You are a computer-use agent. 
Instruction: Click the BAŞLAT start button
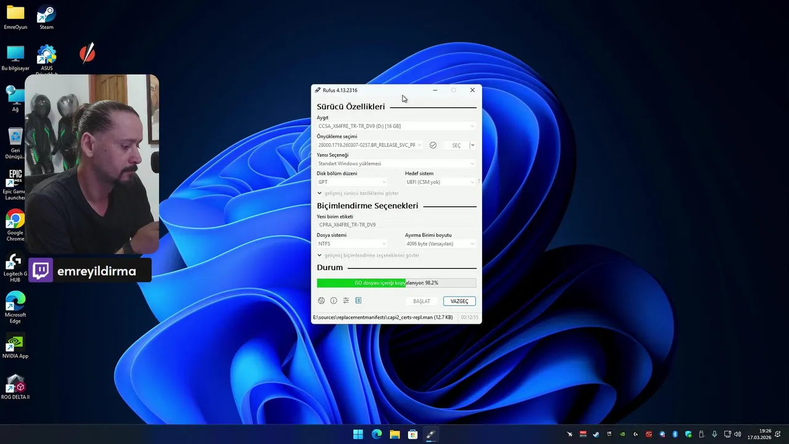422,301
